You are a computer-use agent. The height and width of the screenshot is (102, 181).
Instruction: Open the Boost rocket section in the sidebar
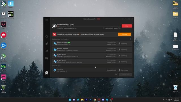pyautogui.click(x=47, y=44)
